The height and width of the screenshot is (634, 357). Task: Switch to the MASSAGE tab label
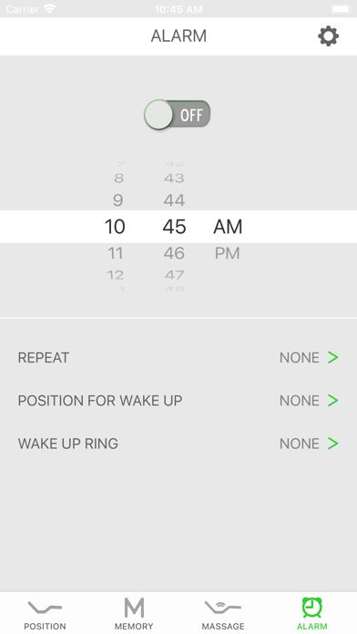[x=223, y=627]
